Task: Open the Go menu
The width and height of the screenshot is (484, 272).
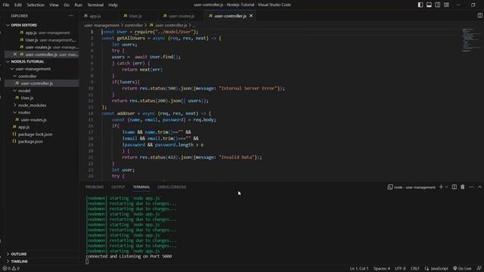Action: [67, 5]
